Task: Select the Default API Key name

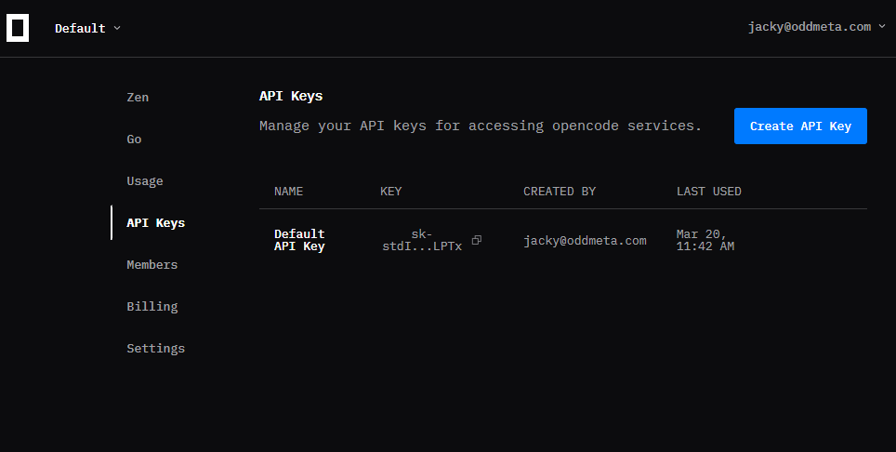Action: tap(299, 240)
